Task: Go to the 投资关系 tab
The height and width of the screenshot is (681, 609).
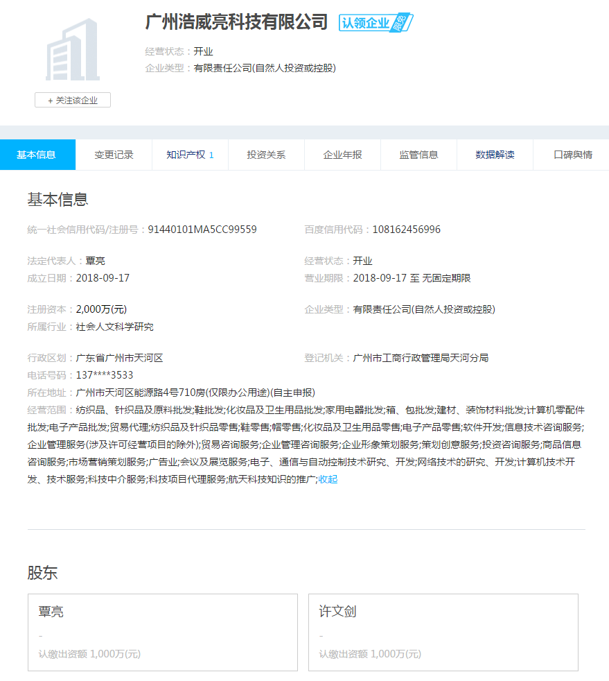Action: coord(266,155)
